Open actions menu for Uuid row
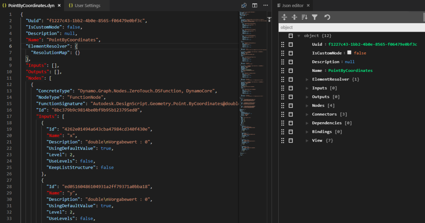This screenshot has height=223, width=425. [290, 44]
